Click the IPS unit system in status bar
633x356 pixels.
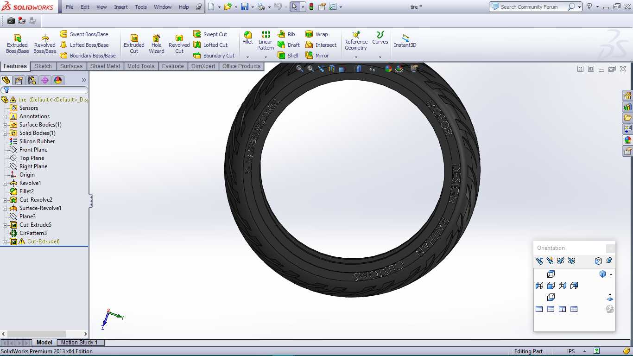571,351
